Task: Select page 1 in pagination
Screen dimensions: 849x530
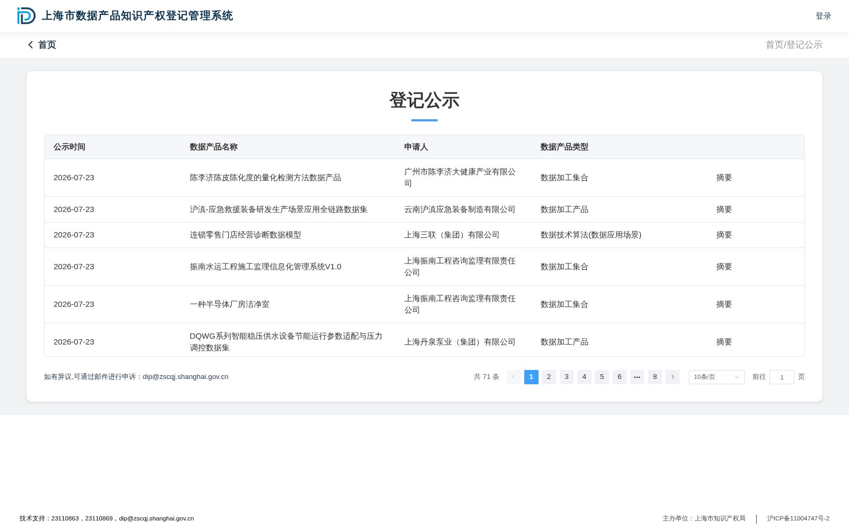Action: 531,377
